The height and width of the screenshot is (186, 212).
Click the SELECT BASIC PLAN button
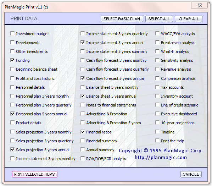pyautogui.click(x=122, y=19)
